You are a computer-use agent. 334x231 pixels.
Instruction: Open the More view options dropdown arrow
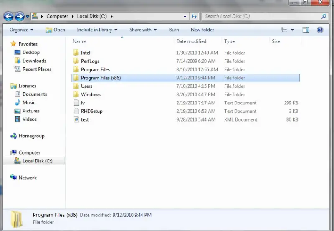click(293, 30)
